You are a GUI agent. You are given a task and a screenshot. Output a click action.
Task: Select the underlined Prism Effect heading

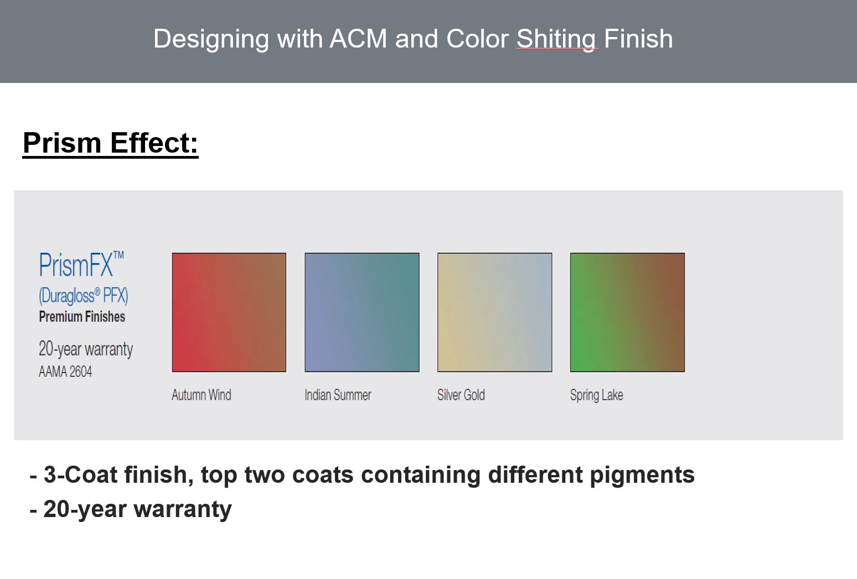pyautogui.click(x=110, y=143)
